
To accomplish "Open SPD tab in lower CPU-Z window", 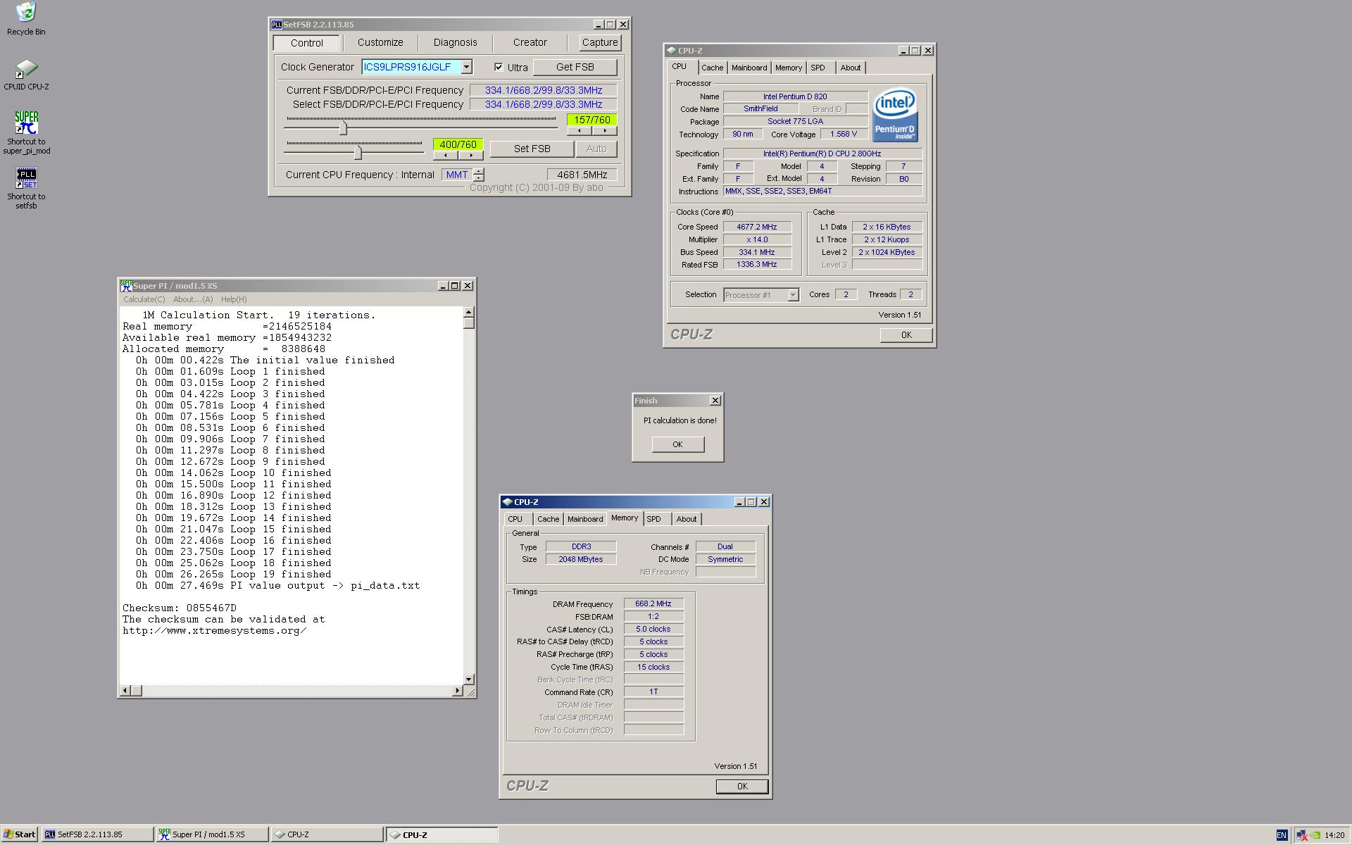I will pos(654,520).
